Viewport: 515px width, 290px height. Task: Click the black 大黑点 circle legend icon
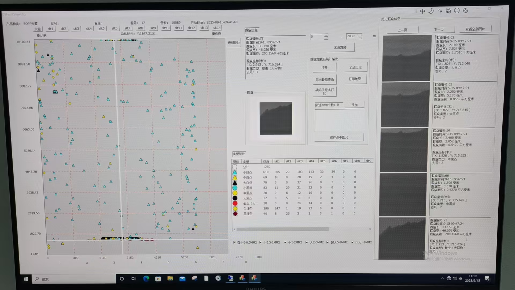point(235,198)
